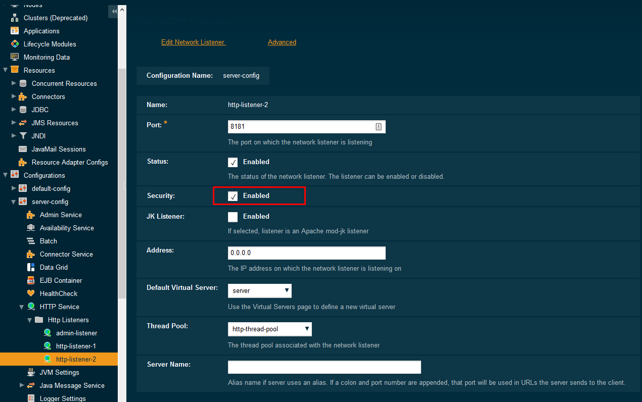Viewport: 642px width, 402px height.
Task: Click the JavaMail Sessions envelope icon
Action: pos(23,149)
